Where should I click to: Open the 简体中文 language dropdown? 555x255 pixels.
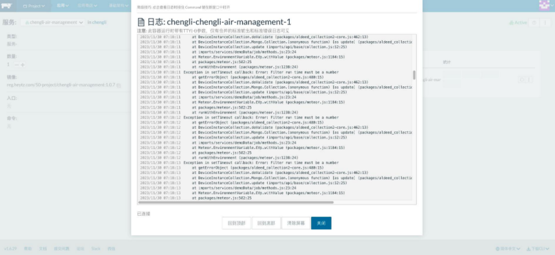(509, 249)
